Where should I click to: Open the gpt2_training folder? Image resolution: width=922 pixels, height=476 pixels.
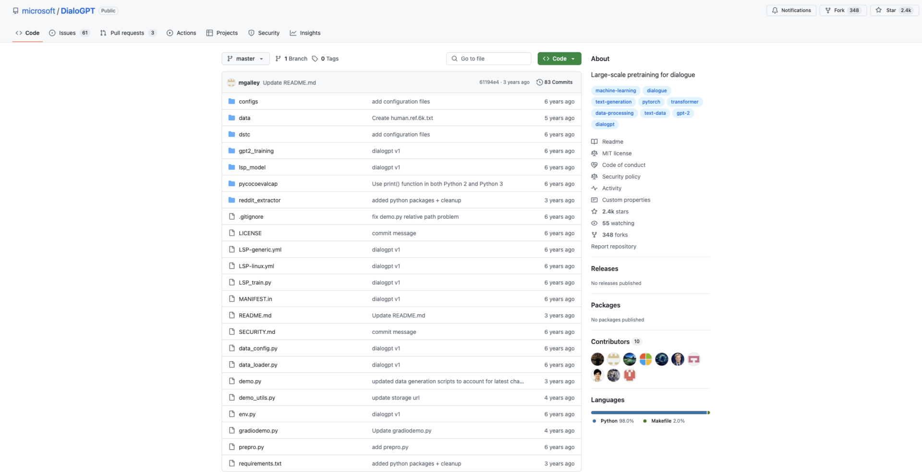click(x=256, y=151)
